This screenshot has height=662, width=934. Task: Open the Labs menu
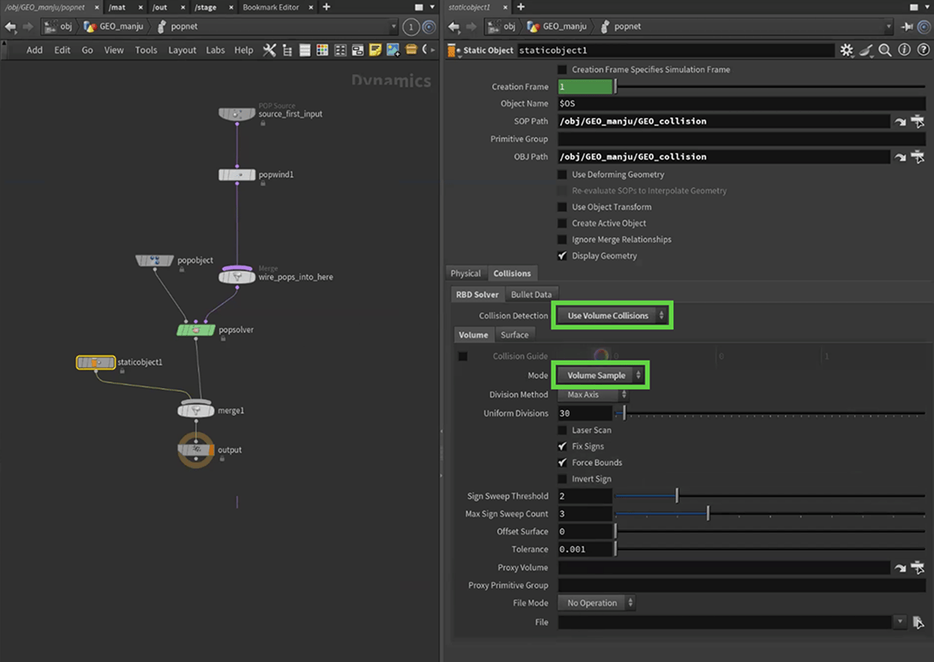point(215,50)
